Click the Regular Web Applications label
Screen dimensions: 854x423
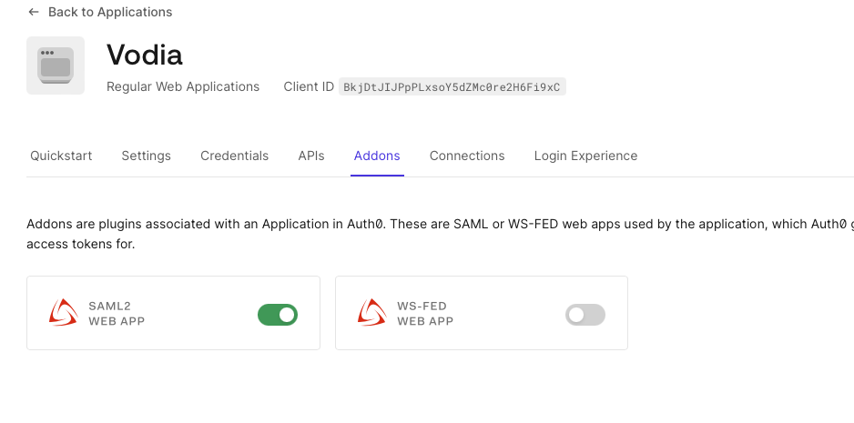coord(183,86)
